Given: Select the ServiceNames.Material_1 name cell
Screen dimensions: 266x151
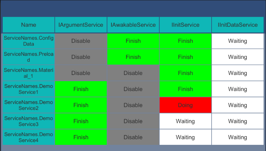Looking at the screenshot, I should pyautogui.click(x=29, y=73).
